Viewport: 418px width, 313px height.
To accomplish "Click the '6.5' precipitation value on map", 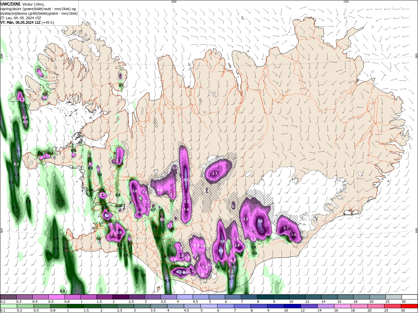I will [x=168, y=281].
